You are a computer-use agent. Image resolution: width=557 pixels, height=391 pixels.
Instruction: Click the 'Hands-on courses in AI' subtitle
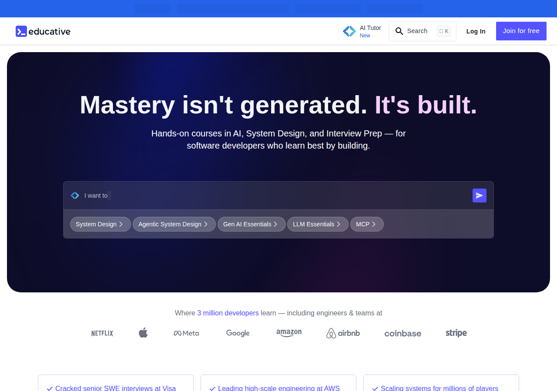click(x=278, y=139)
